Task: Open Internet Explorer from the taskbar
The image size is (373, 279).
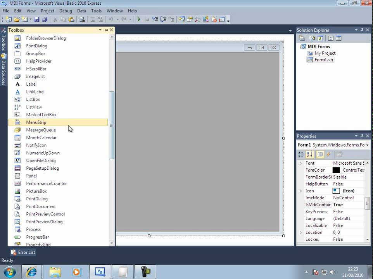Action: click(x=31, y=272)
